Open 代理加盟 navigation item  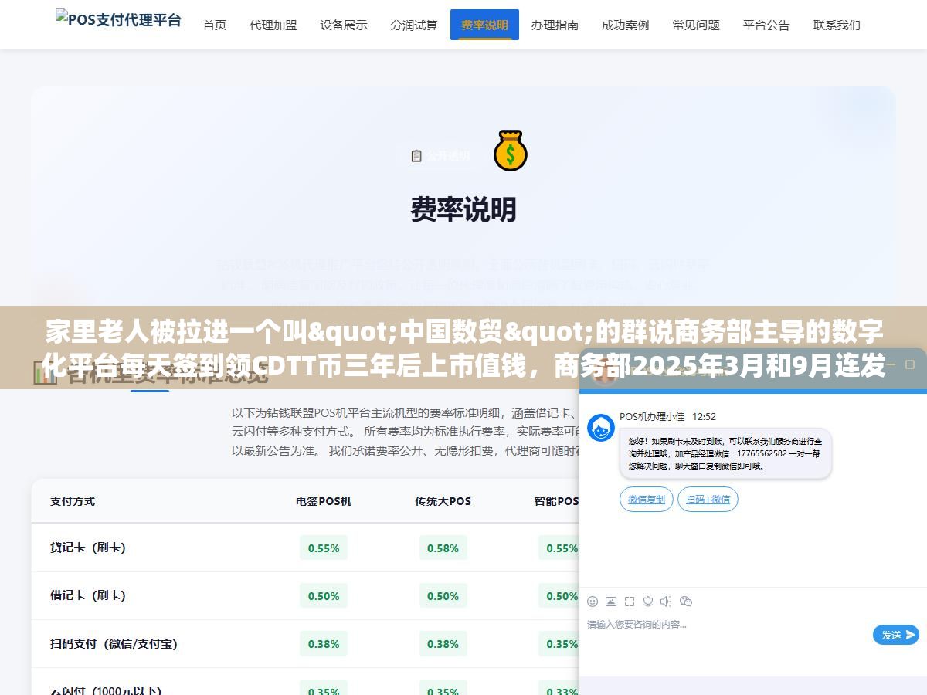pyautogui.click(x=273, y=25)
